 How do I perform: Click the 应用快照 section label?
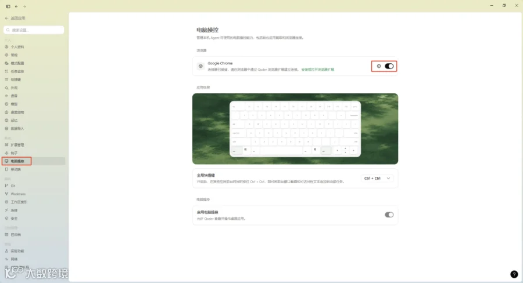203,88
